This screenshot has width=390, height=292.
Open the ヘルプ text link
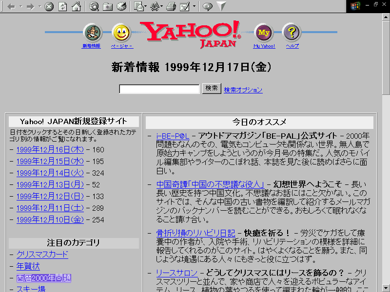292,46
